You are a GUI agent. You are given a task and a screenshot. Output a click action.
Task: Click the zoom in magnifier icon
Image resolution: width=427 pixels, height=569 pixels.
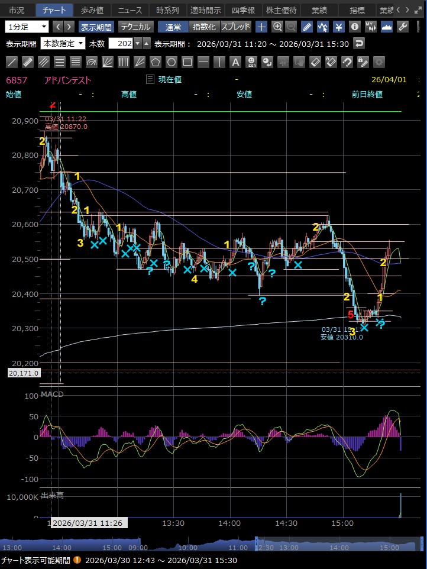pos(277,27)
